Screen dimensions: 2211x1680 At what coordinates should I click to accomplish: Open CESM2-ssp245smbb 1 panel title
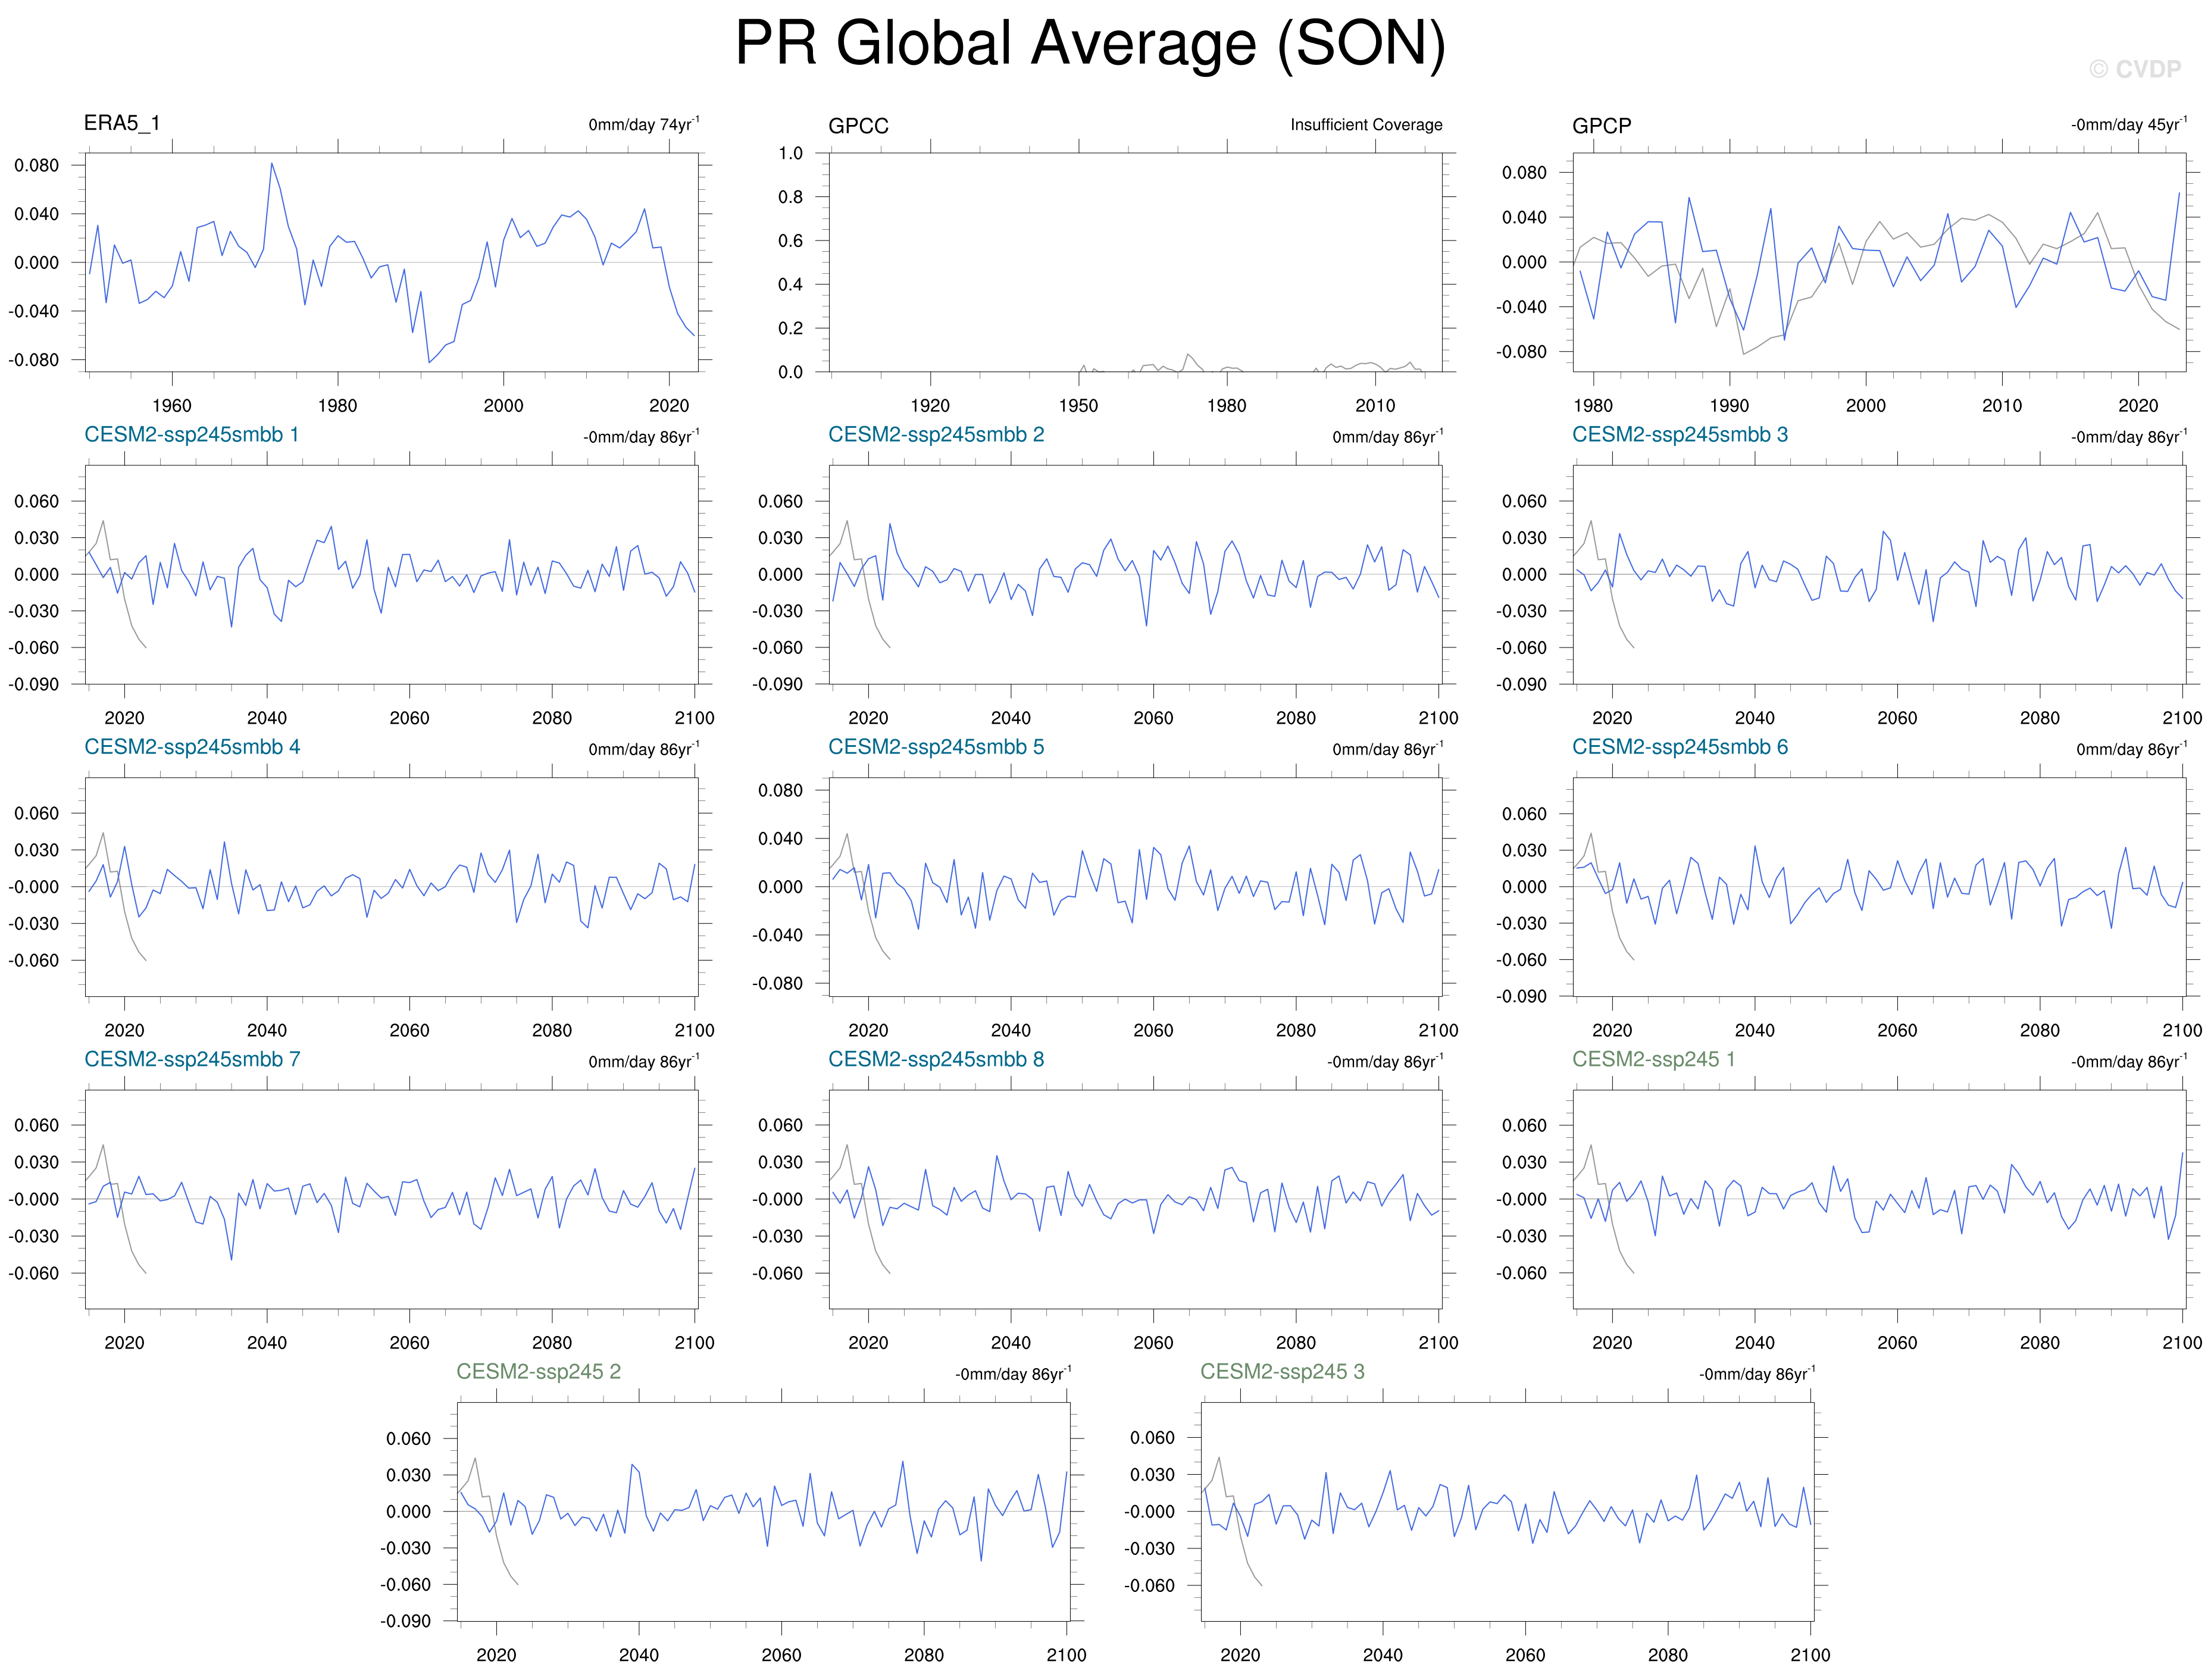pyautogui.click(x=191, y=435)
